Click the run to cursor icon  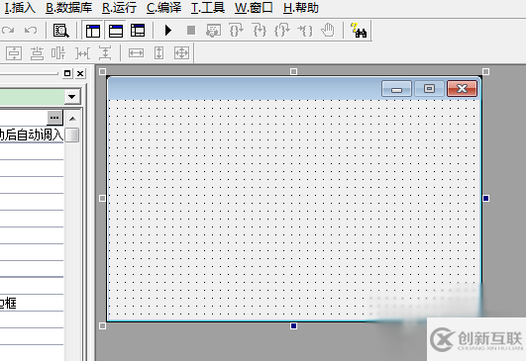click(x=305, y=31)
